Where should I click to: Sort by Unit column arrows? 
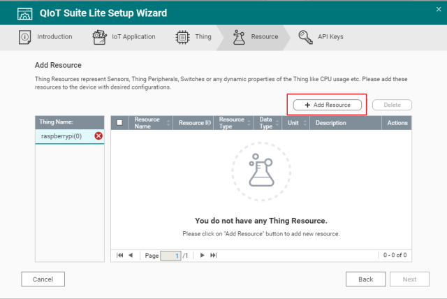[x=305, y=123]
